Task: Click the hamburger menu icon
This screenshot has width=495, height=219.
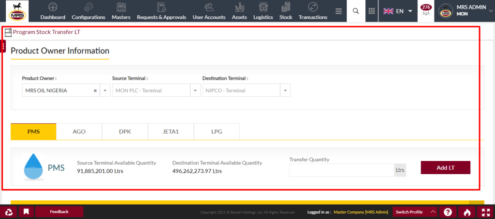Action: click(x=339, y=11)
